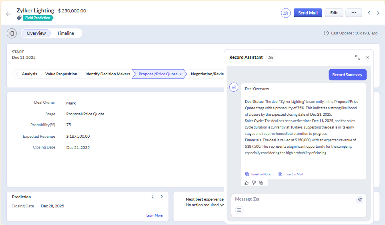This screenshot has width=385, height=225.
Task: Click Insert in Mail link
Action: coord(291,174)
